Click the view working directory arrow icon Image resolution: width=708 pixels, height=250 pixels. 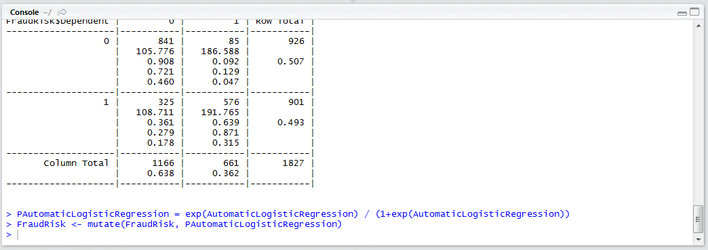pyautogui.click(x=62, y=12)
